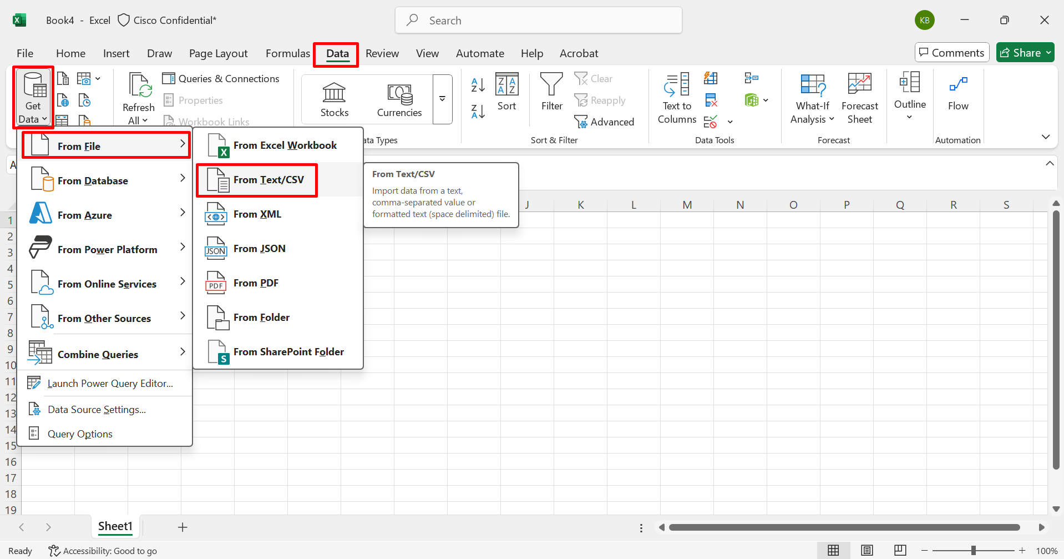This screenshot has width=1064, height=559.
Task: Click the From Web ribbon icon
Action: pyautogui.click(x=63, y=100)
